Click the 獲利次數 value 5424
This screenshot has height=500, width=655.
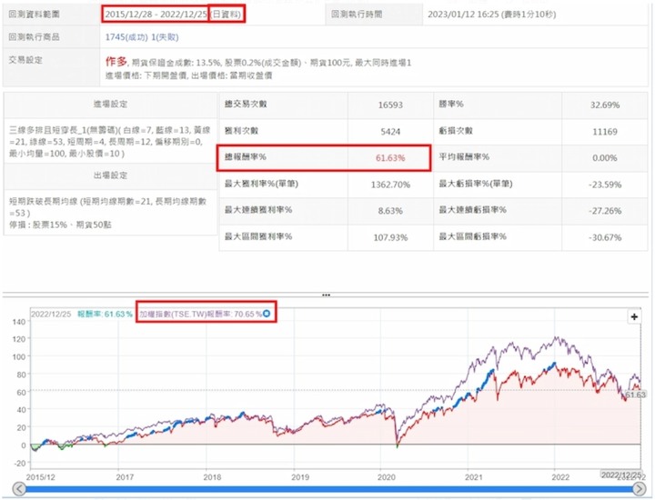pyautogui.click(x=390, y=132)
